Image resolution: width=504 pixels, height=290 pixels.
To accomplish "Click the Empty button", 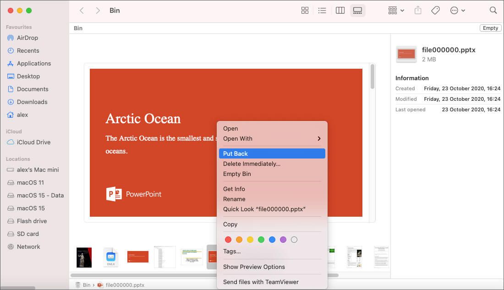I will pos(490,28).
